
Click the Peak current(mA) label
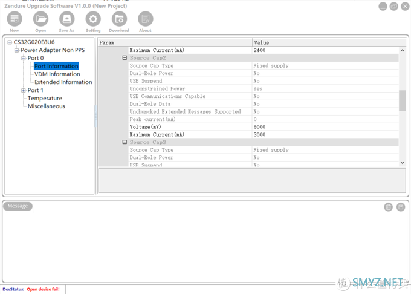(x=152, y=119)
